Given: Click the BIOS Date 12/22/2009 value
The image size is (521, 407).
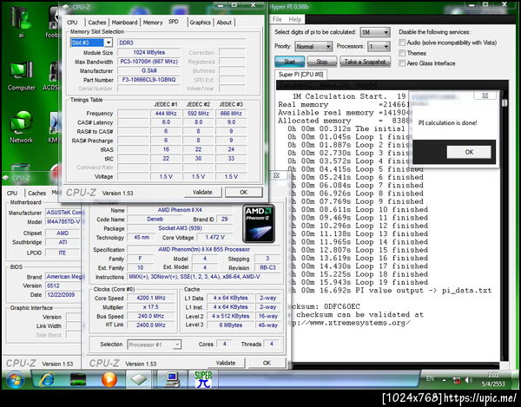Looking at the screenshot, I should 63,295.
